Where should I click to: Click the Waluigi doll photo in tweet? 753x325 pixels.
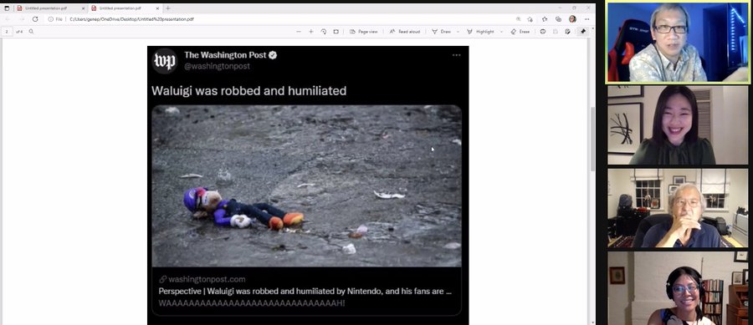tap(306, 185)
